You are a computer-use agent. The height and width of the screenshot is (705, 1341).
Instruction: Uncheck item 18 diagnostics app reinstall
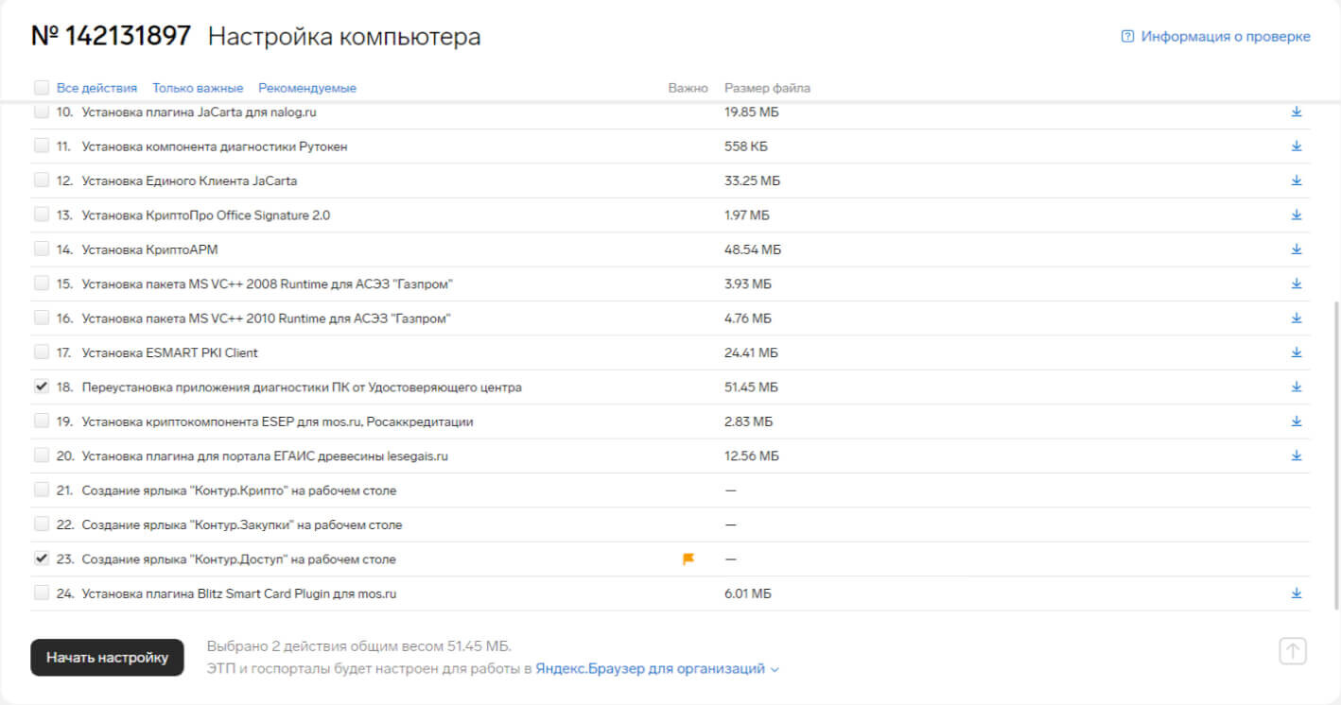coord(42,387)
